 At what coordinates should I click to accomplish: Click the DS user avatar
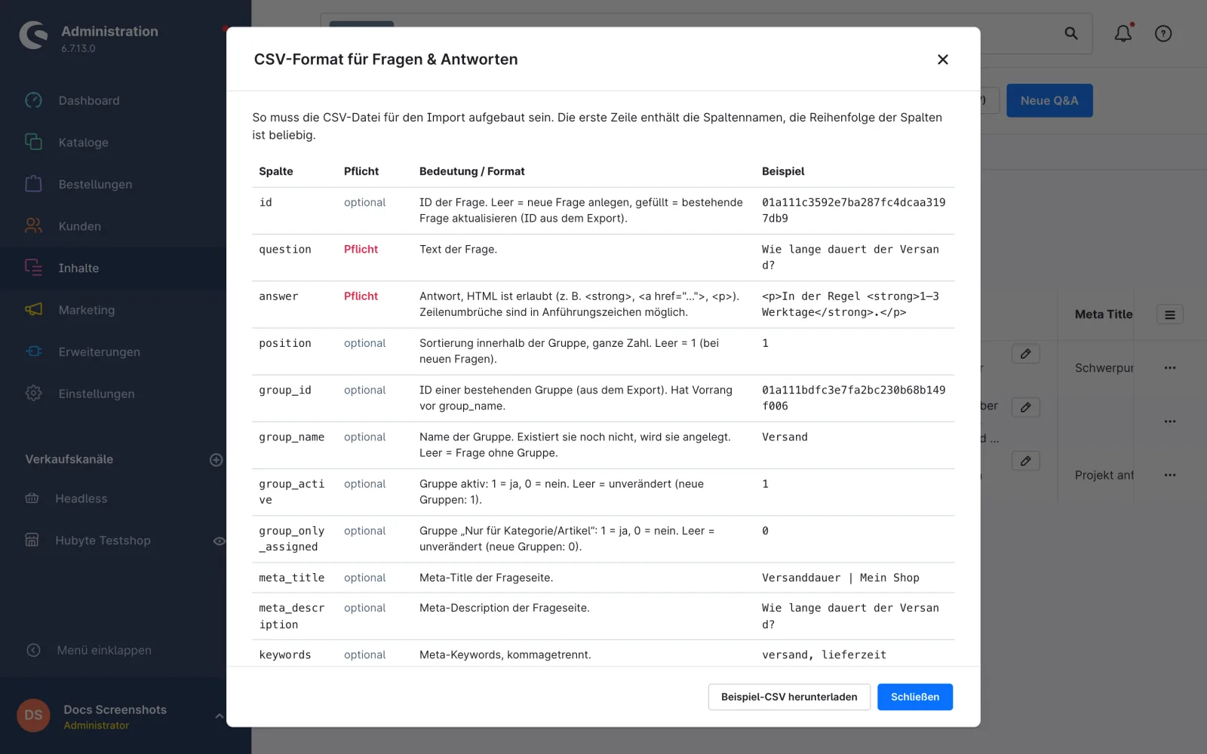(x=33, y=716)
